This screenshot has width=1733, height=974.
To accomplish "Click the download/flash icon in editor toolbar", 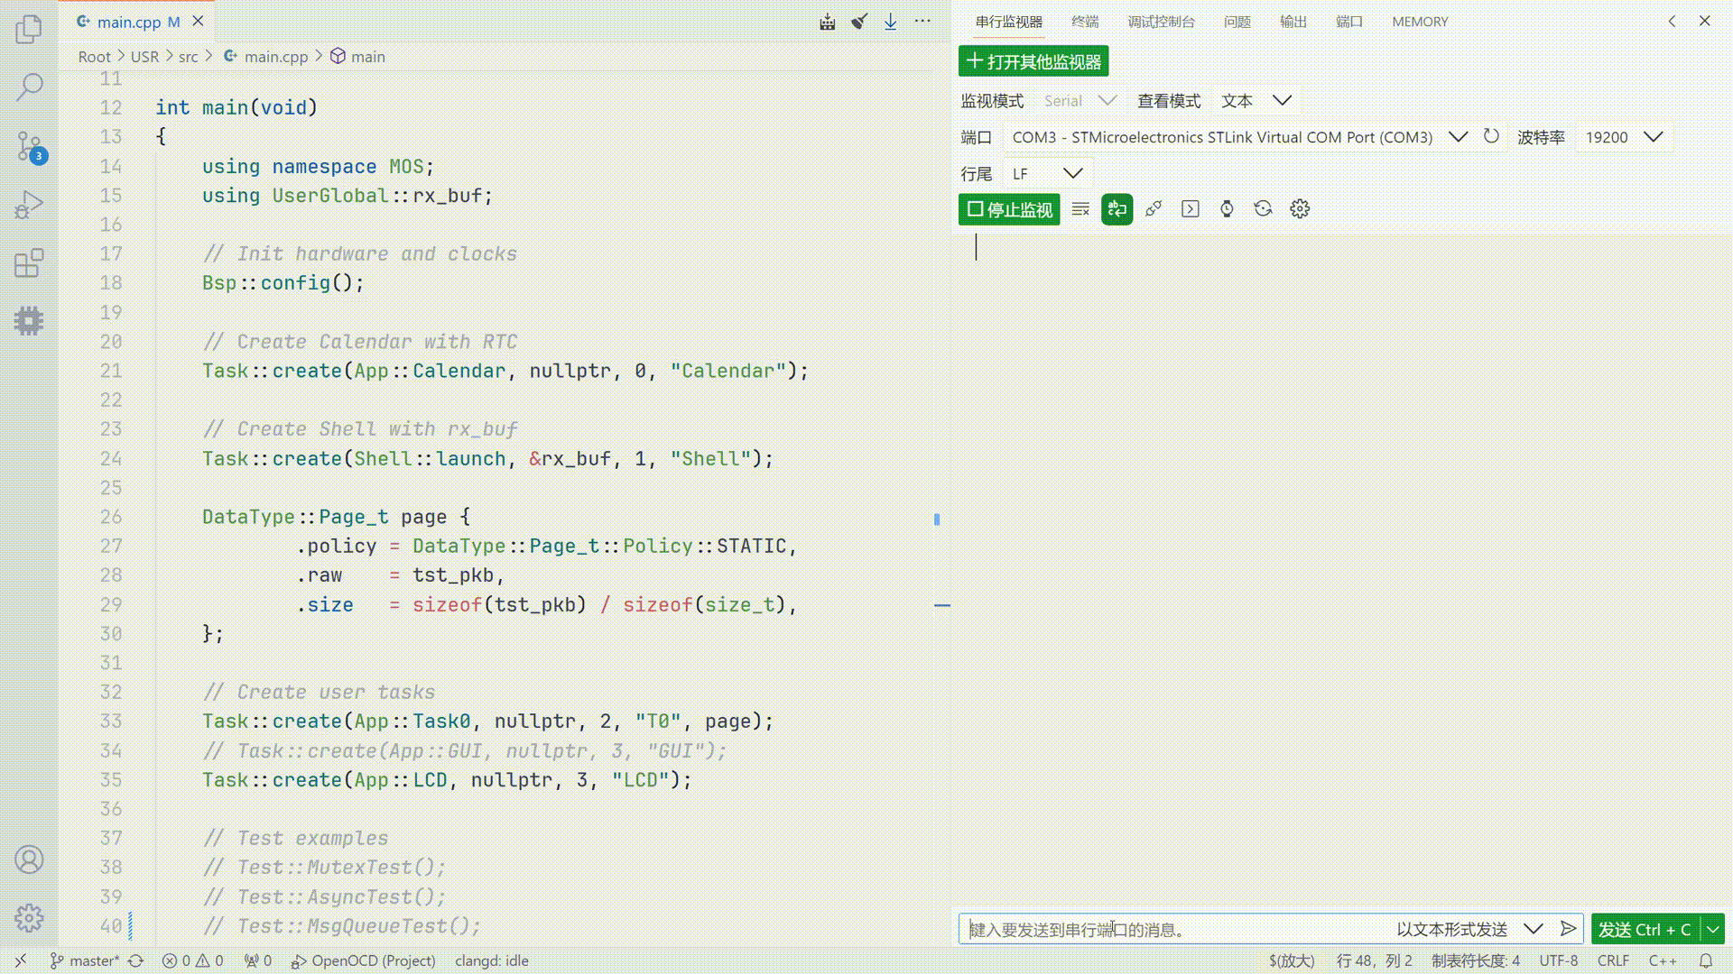I will tap(891, 22).
